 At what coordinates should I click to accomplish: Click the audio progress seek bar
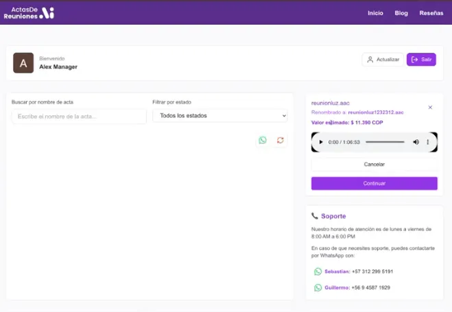tap(385, 142)
